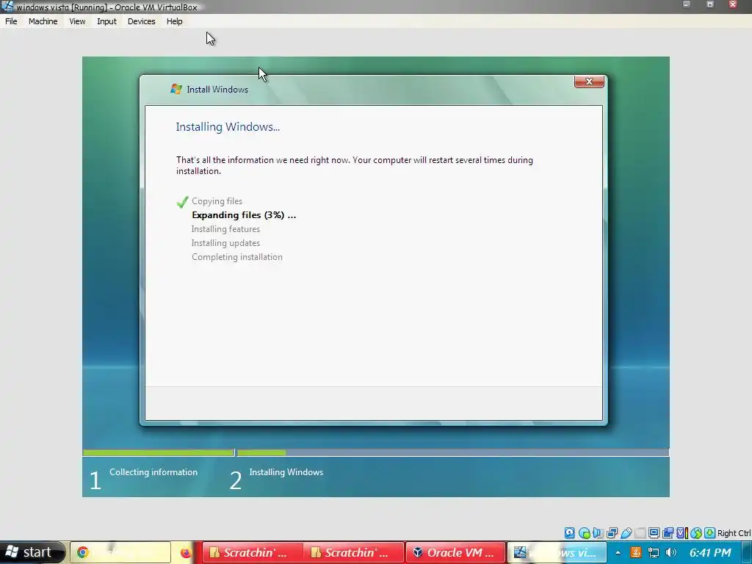Maximize the VirtualBox window

click(x=710, y=5)
